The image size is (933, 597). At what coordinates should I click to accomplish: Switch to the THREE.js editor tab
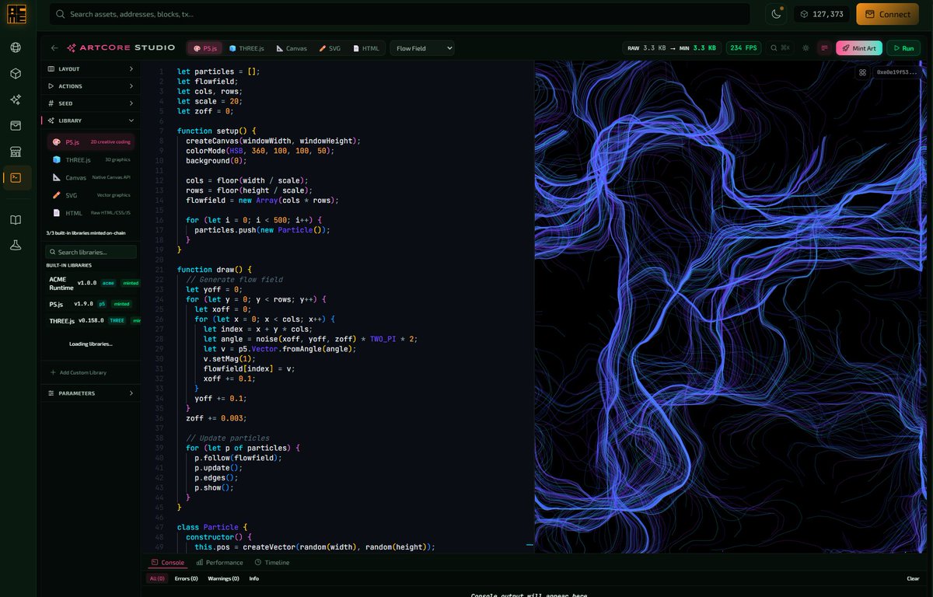(x=248, y=48)
